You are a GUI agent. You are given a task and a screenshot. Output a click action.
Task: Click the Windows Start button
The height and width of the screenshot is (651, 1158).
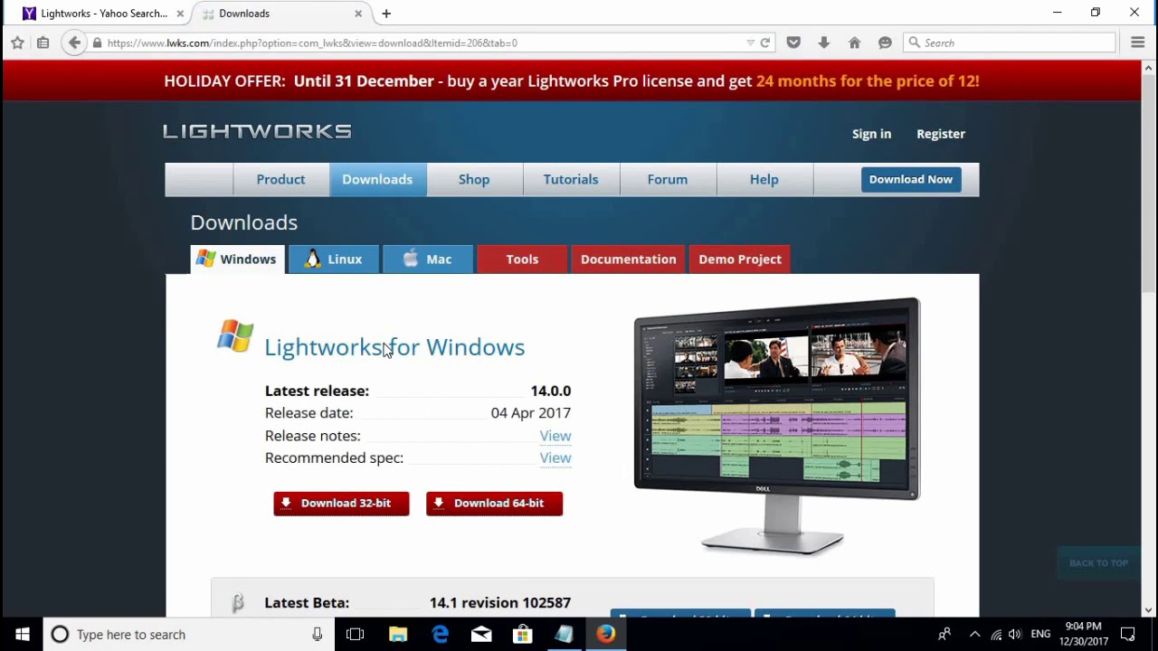tap(22, 634)
